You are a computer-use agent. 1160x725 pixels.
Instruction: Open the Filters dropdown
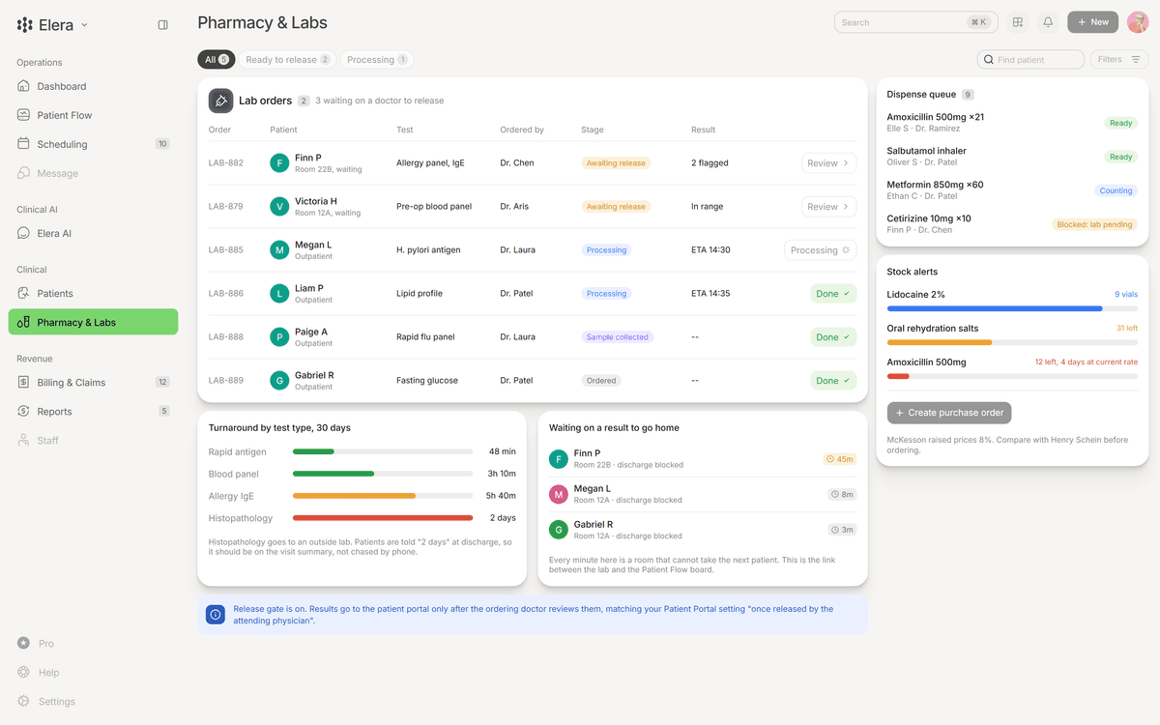1119,60
